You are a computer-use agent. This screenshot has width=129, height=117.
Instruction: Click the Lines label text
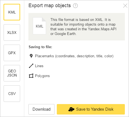tap(39, 66)
